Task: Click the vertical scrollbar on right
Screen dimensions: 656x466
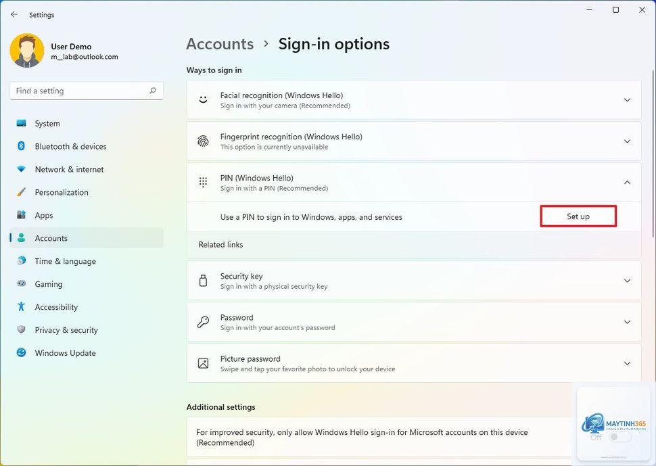Action: tap(653, 153)
